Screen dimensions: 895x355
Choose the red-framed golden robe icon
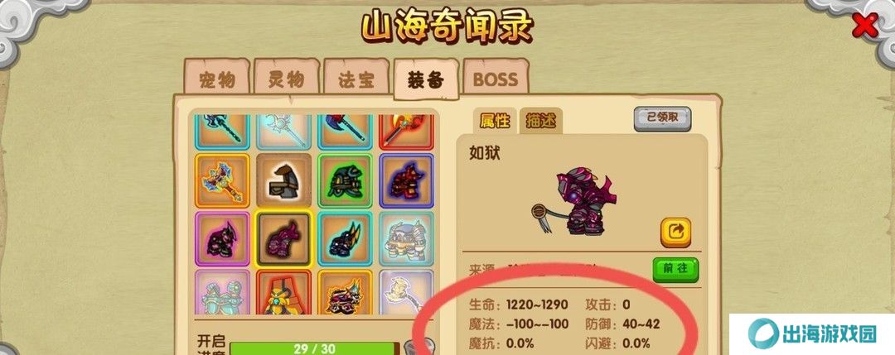[283, 292]
